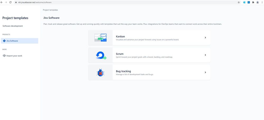
Task: Open the Scrum template card
Action: (x=149, y=55)
